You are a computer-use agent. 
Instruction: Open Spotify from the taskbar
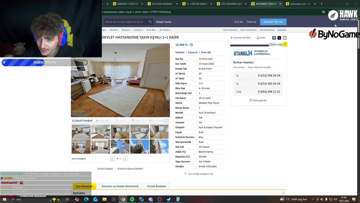point(132,199)
